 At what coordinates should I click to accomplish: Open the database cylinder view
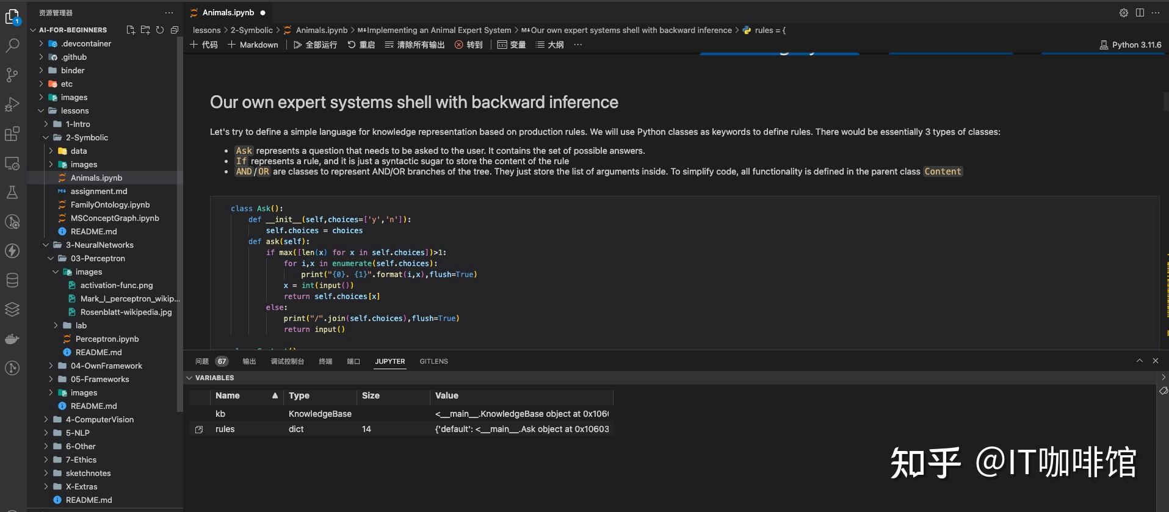(x=12, y=280)
